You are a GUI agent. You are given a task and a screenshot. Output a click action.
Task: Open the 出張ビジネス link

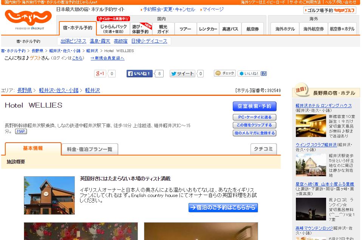(x=73, y=41)
